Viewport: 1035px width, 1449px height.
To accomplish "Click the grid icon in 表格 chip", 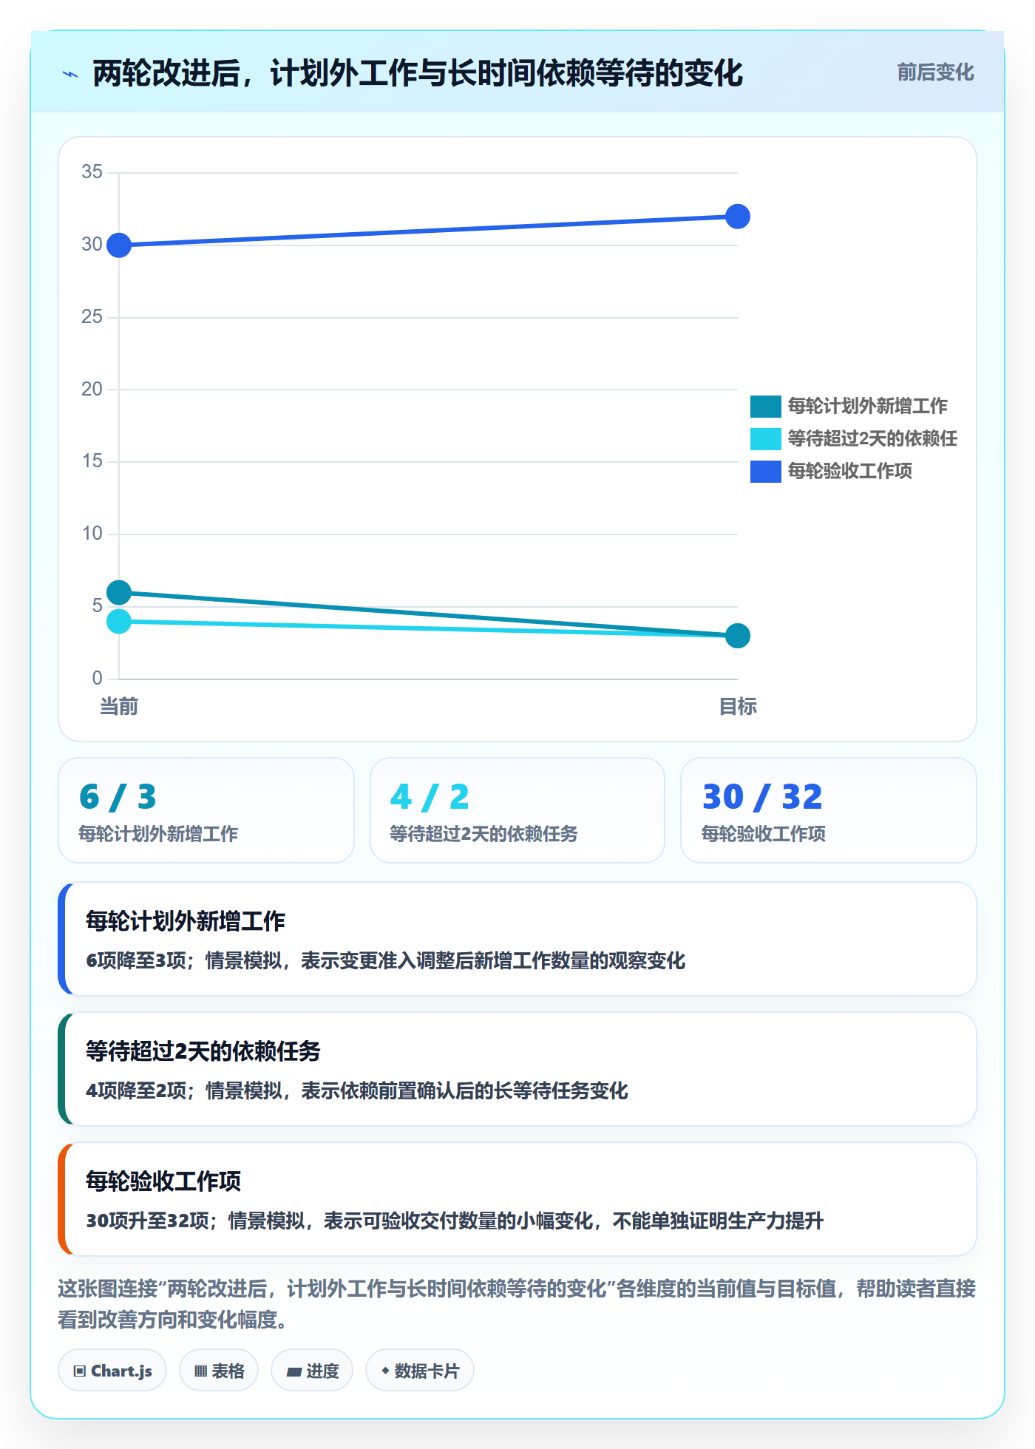I will coord(200,1371).
